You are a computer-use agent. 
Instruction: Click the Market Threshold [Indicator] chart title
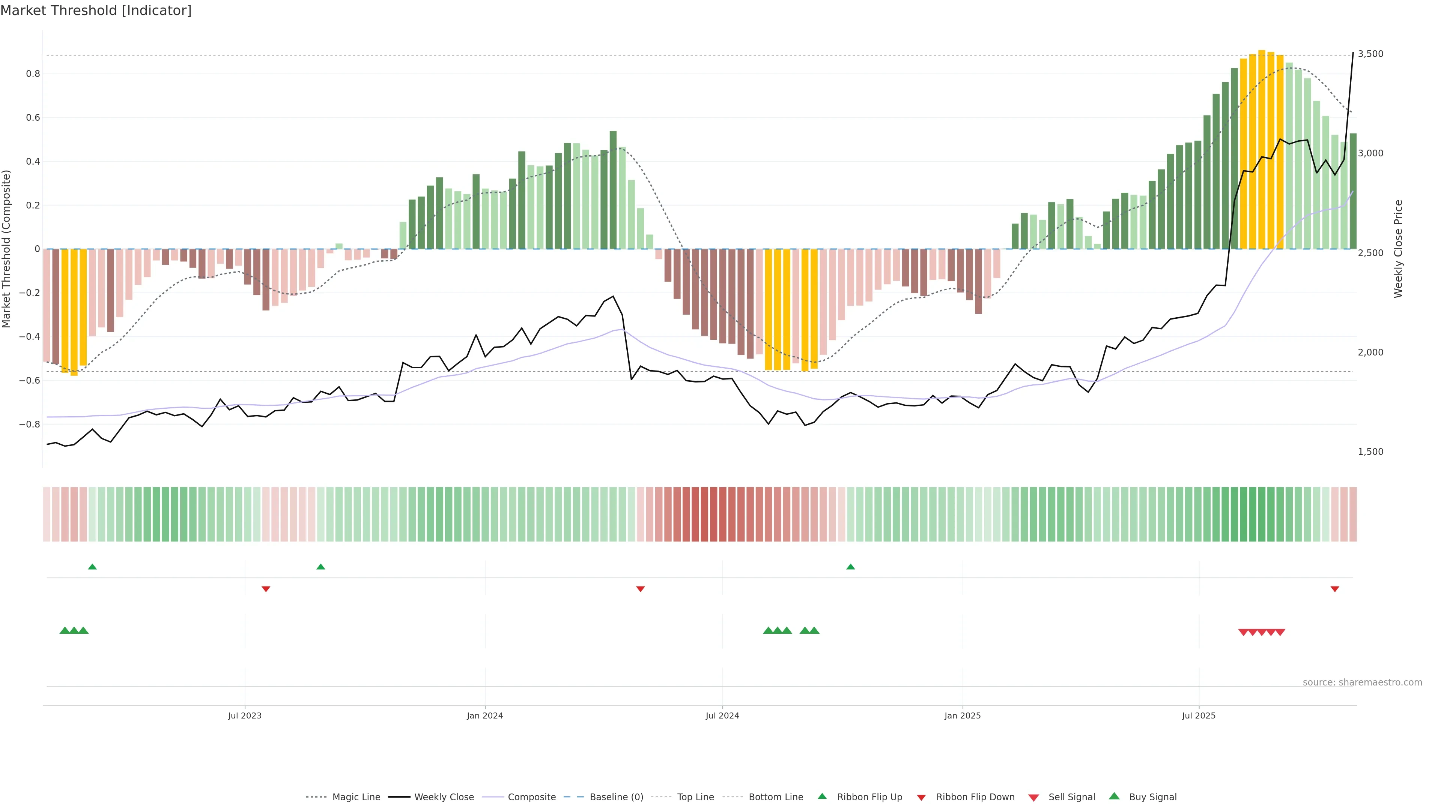click(x=96, y=10)
